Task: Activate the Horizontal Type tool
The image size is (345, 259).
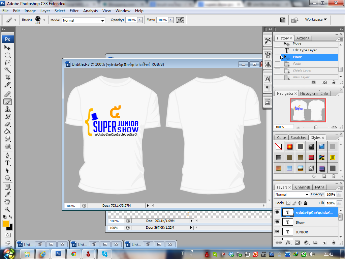Action: pos(7,163)
